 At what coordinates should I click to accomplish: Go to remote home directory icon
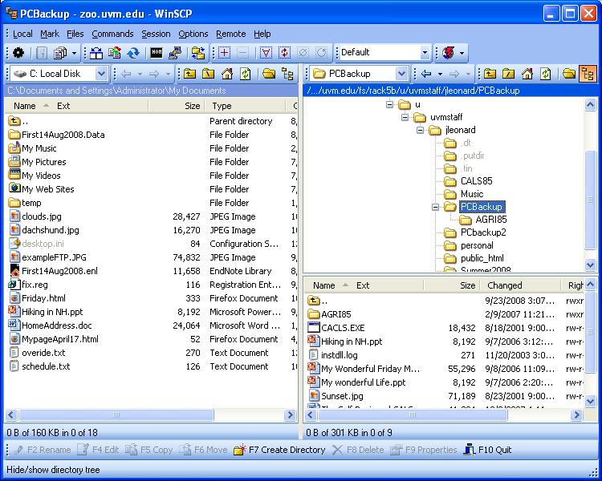527,73
